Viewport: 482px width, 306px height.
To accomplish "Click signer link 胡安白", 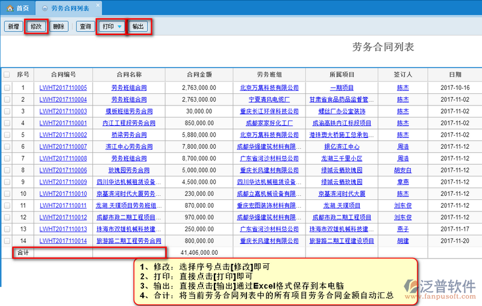I will (x=402, y=170).
